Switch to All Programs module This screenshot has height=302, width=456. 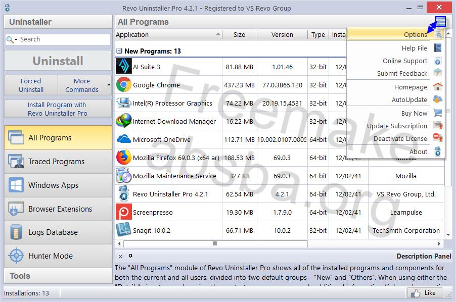58,138
